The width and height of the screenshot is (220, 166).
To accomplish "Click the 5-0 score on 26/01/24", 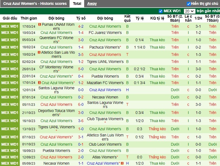I will pos(81,69).
